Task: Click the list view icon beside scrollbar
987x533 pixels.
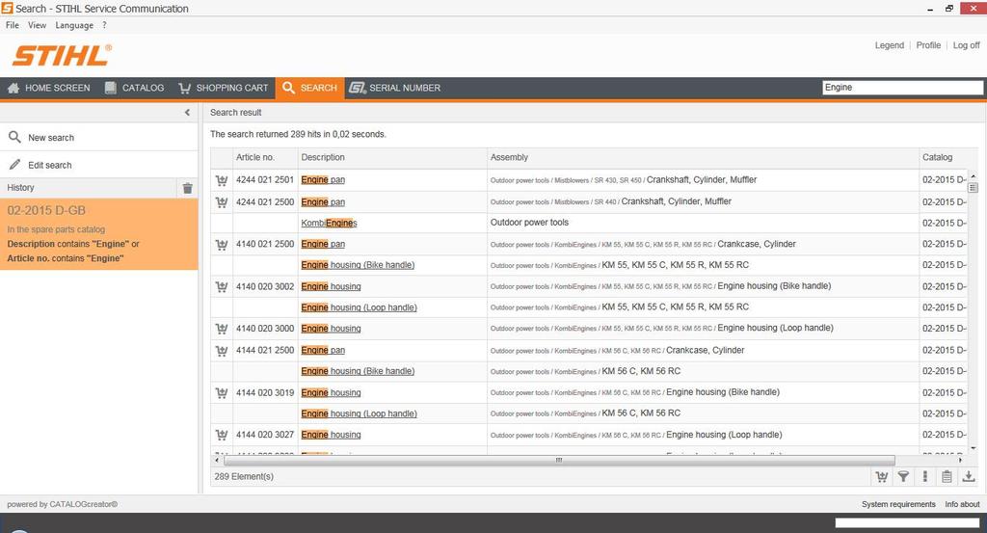Action: click(974, 188)
